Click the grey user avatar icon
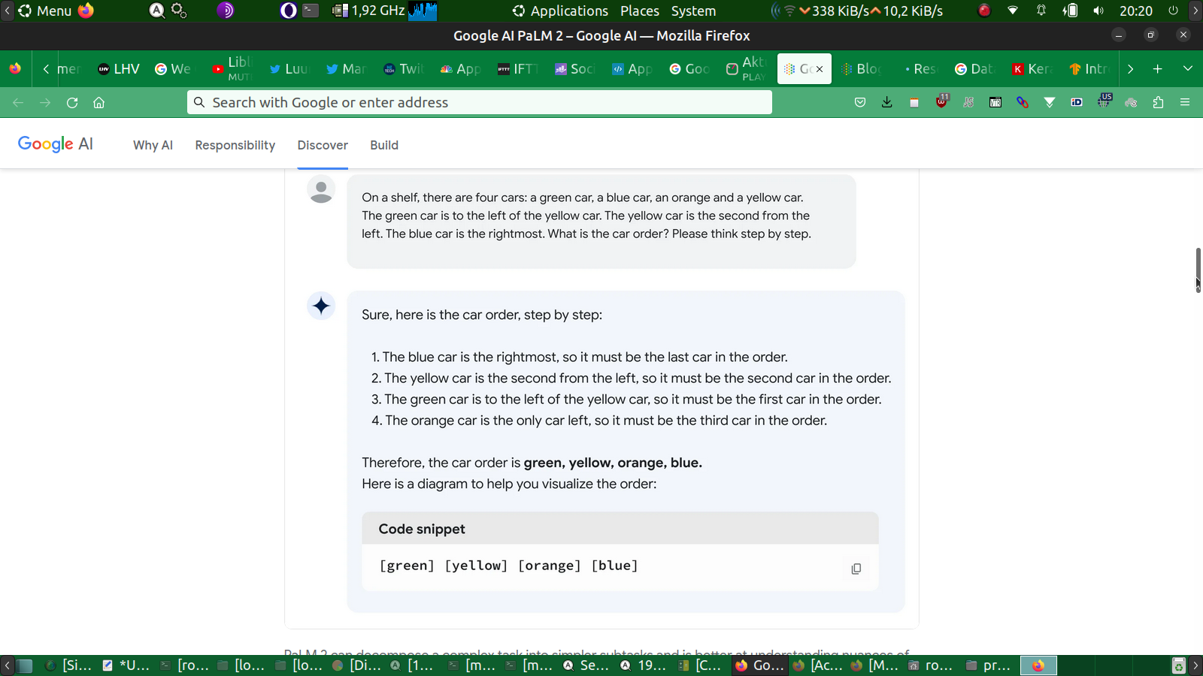 tap(321, 189)
